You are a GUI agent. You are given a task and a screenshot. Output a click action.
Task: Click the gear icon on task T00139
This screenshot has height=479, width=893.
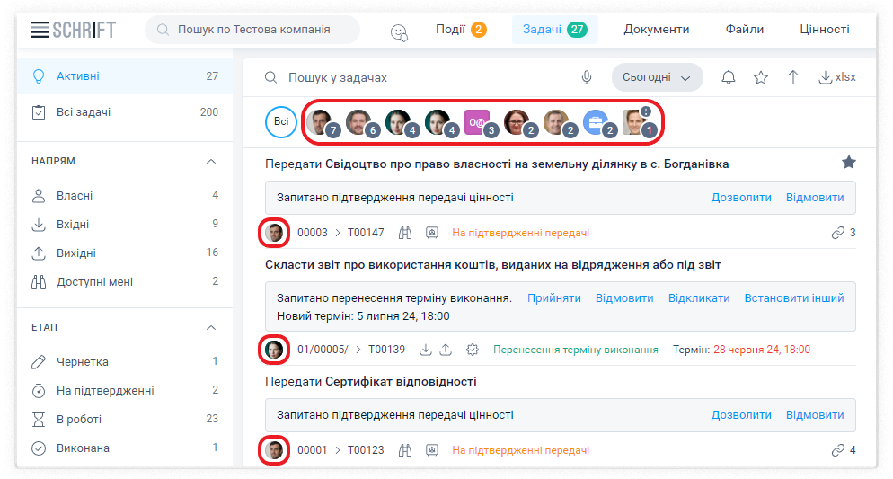point(473,350)
